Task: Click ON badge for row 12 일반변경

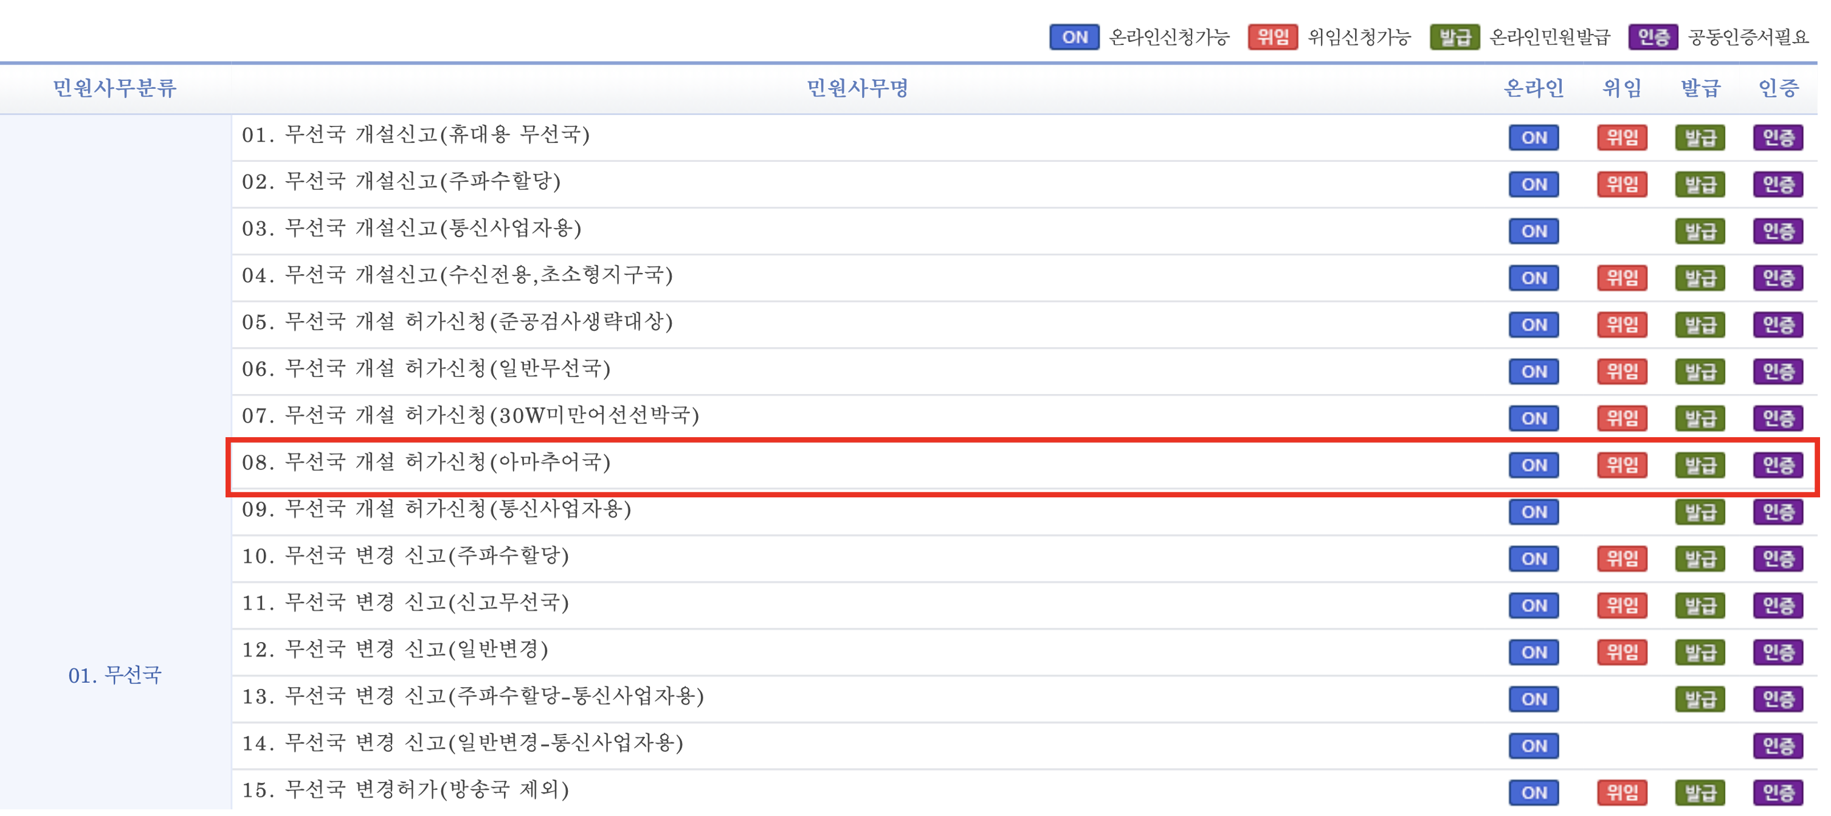Action: coord(1533,652)
